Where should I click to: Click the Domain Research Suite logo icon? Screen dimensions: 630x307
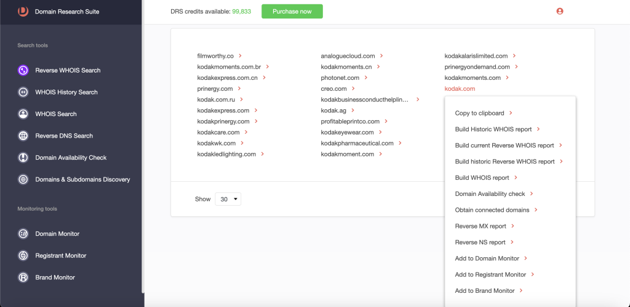coord(23,11)
